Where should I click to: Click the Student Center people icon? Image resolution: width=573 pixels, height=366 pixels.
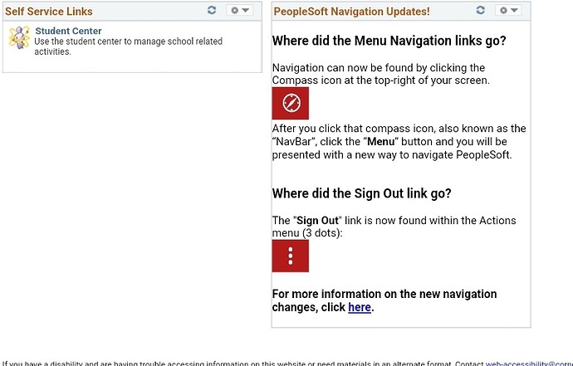click(x=19, y=37)
